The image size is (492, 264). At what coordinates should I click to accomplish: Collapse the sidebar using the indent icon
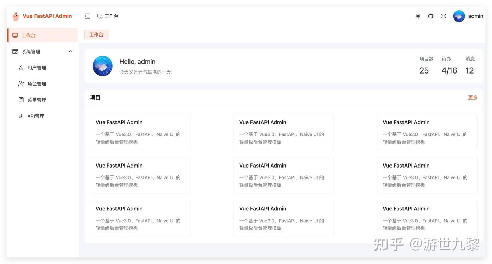click(x=87, y=16)
